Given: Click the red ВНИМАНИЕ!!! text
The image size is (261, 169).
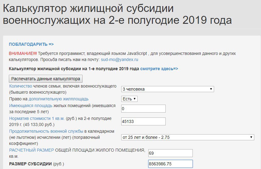Looking at the screenshot, I should (x=23, y=53).
